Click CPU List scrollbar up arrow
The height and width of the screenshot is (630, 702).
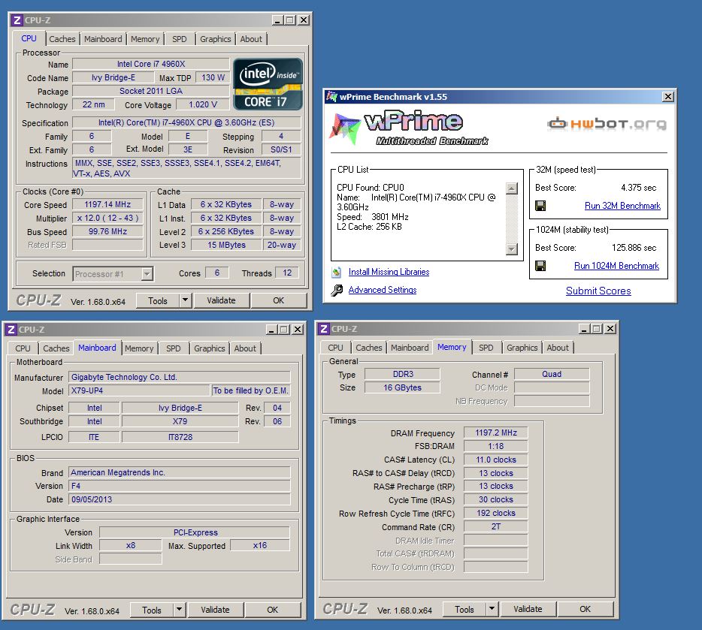512,188
